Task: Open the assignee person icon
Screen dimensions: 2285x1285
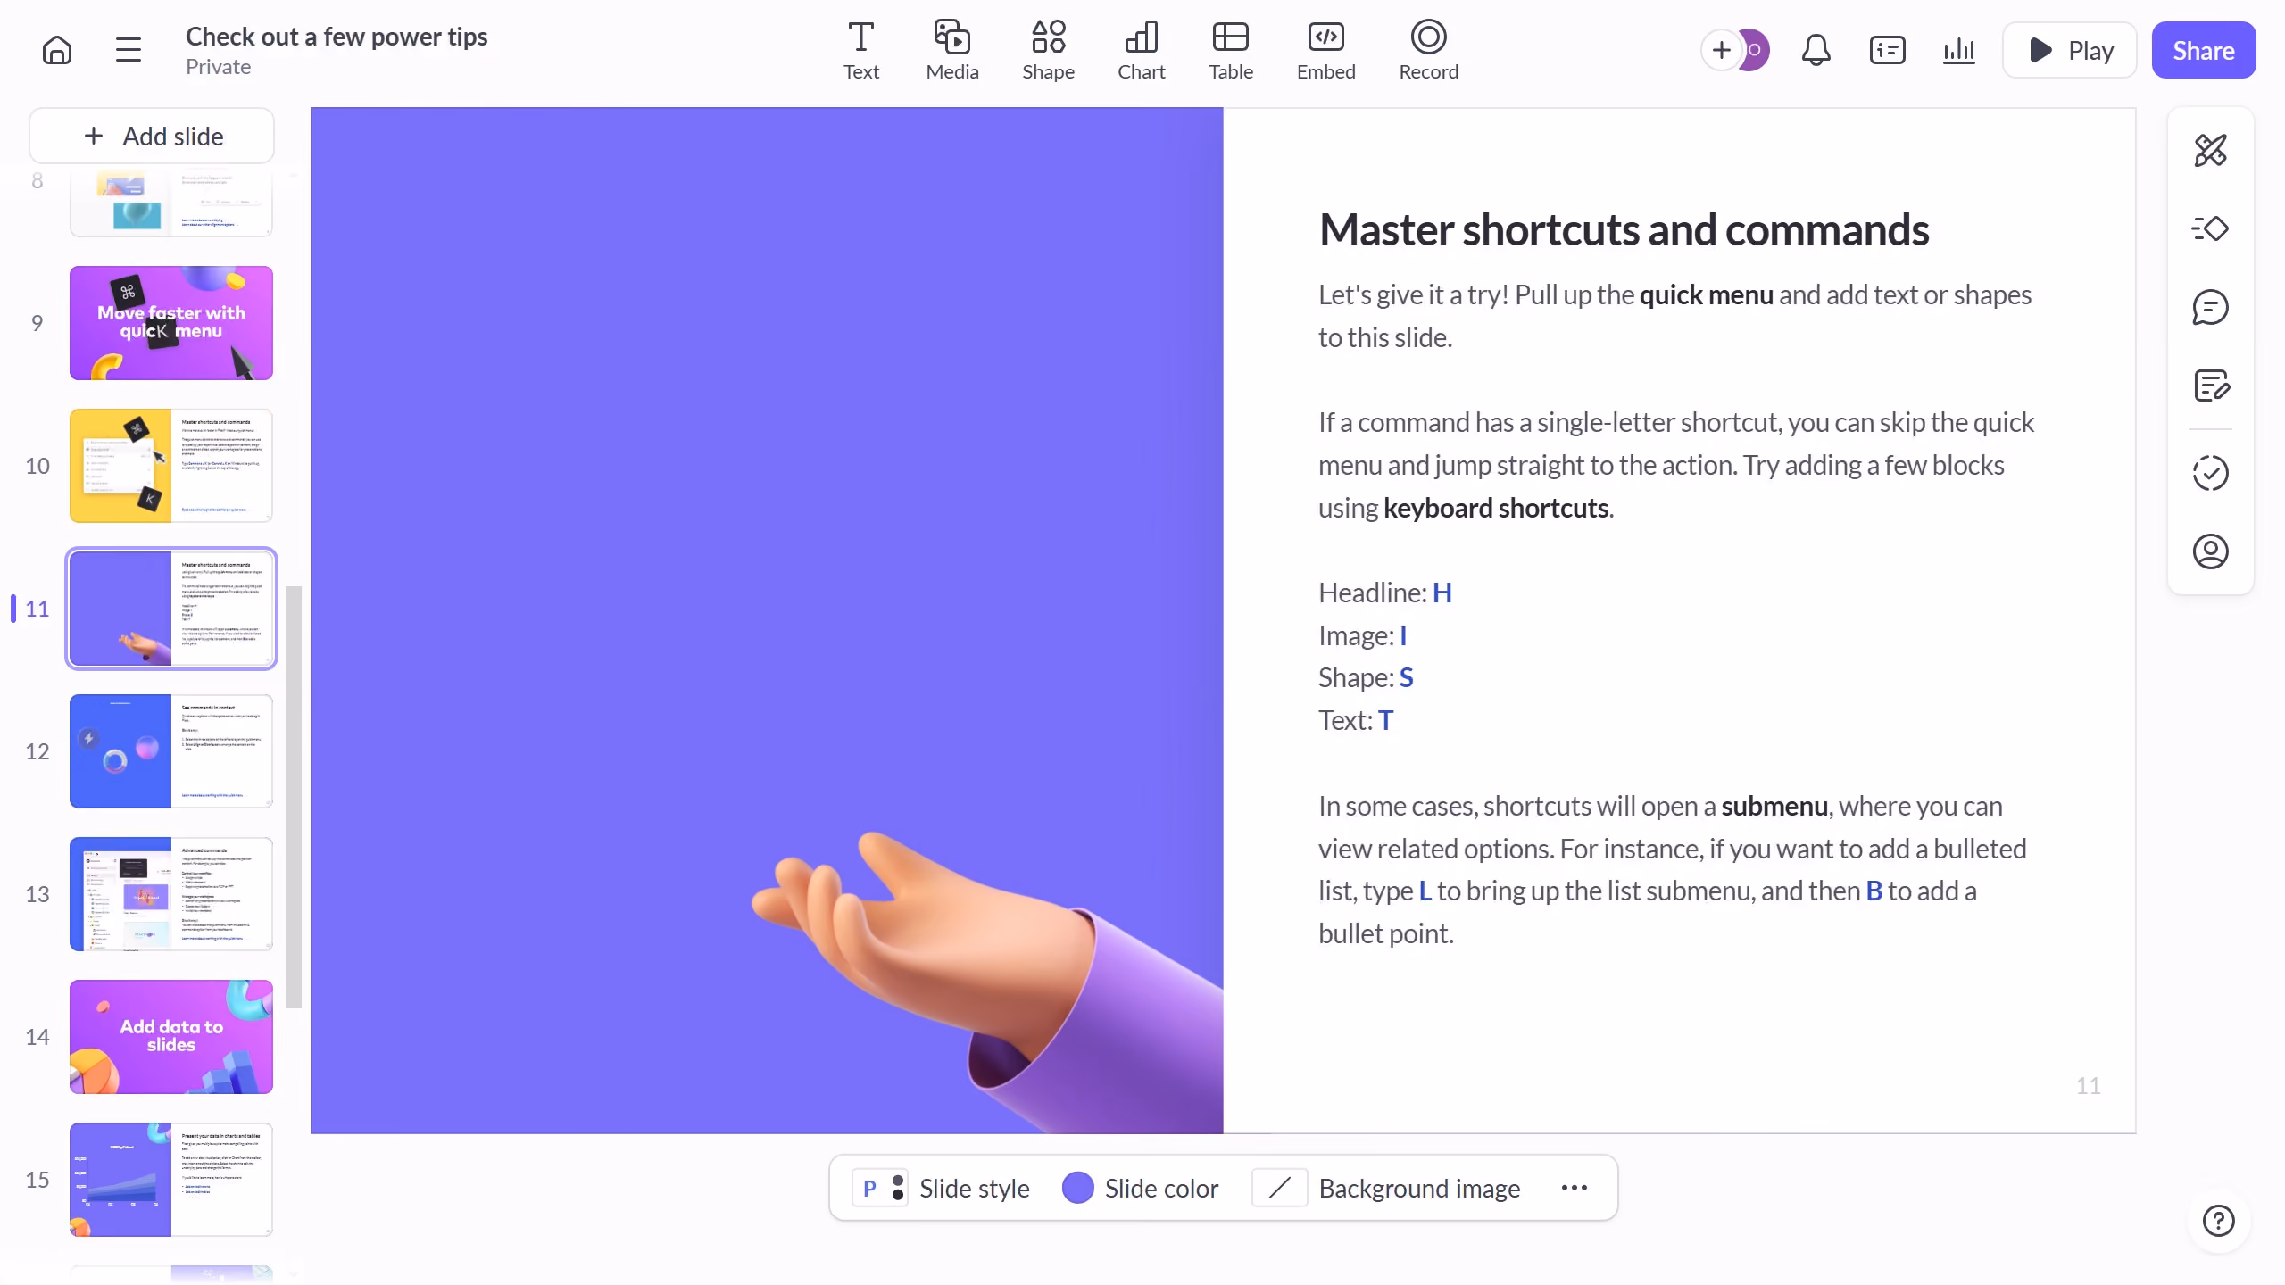Action: pos(2211,551)
